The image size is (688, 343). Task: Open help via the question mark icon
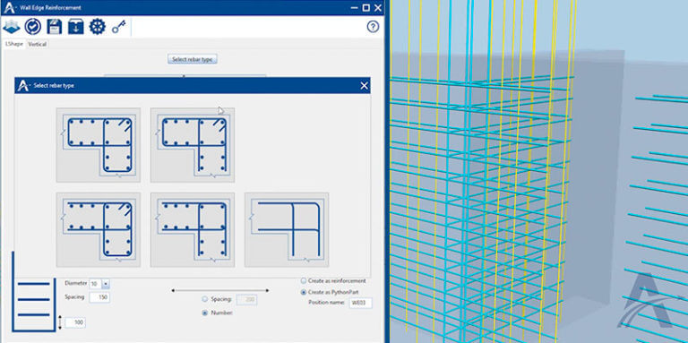373,27
